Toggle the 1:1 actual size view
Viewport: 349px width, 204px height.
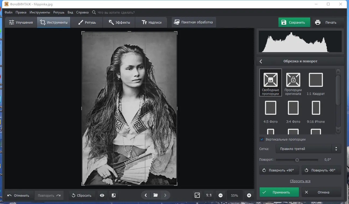[209, 195]
